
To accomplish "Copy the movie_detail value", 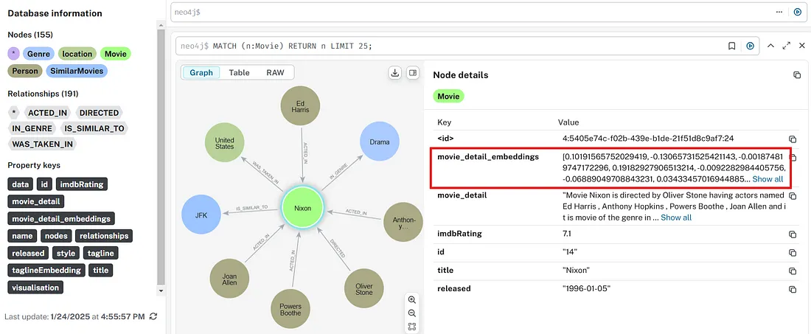I will (x=792, y=196).
